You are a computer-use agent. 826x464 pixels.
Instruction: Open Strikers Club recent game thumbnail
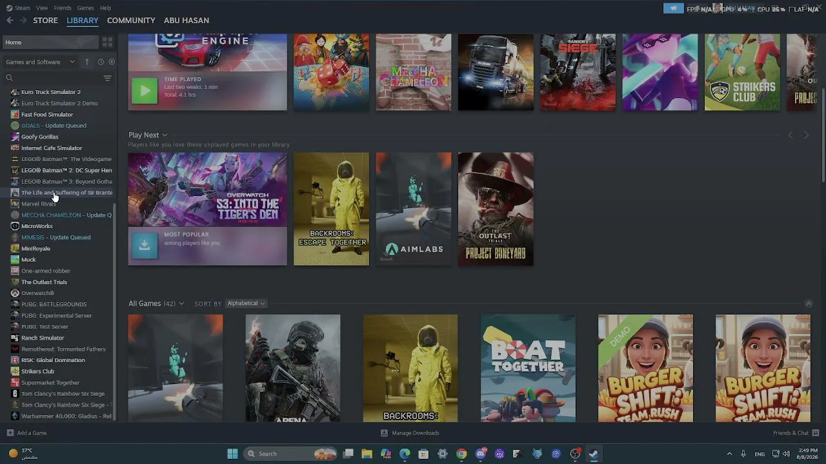(x=742, y=72)
